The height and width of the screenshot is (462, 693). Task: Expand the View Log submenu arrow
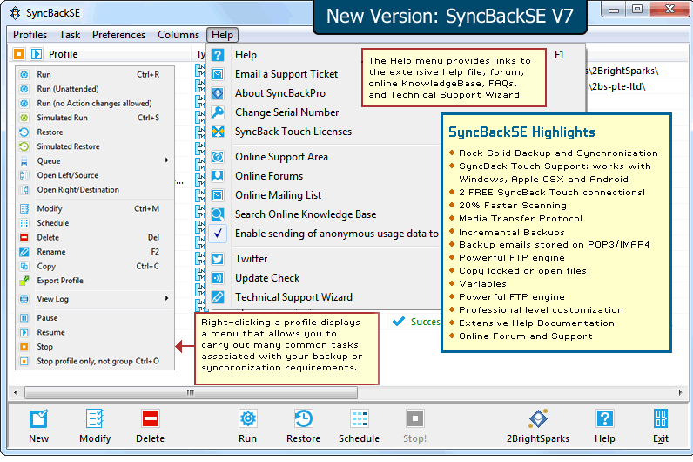166,298
